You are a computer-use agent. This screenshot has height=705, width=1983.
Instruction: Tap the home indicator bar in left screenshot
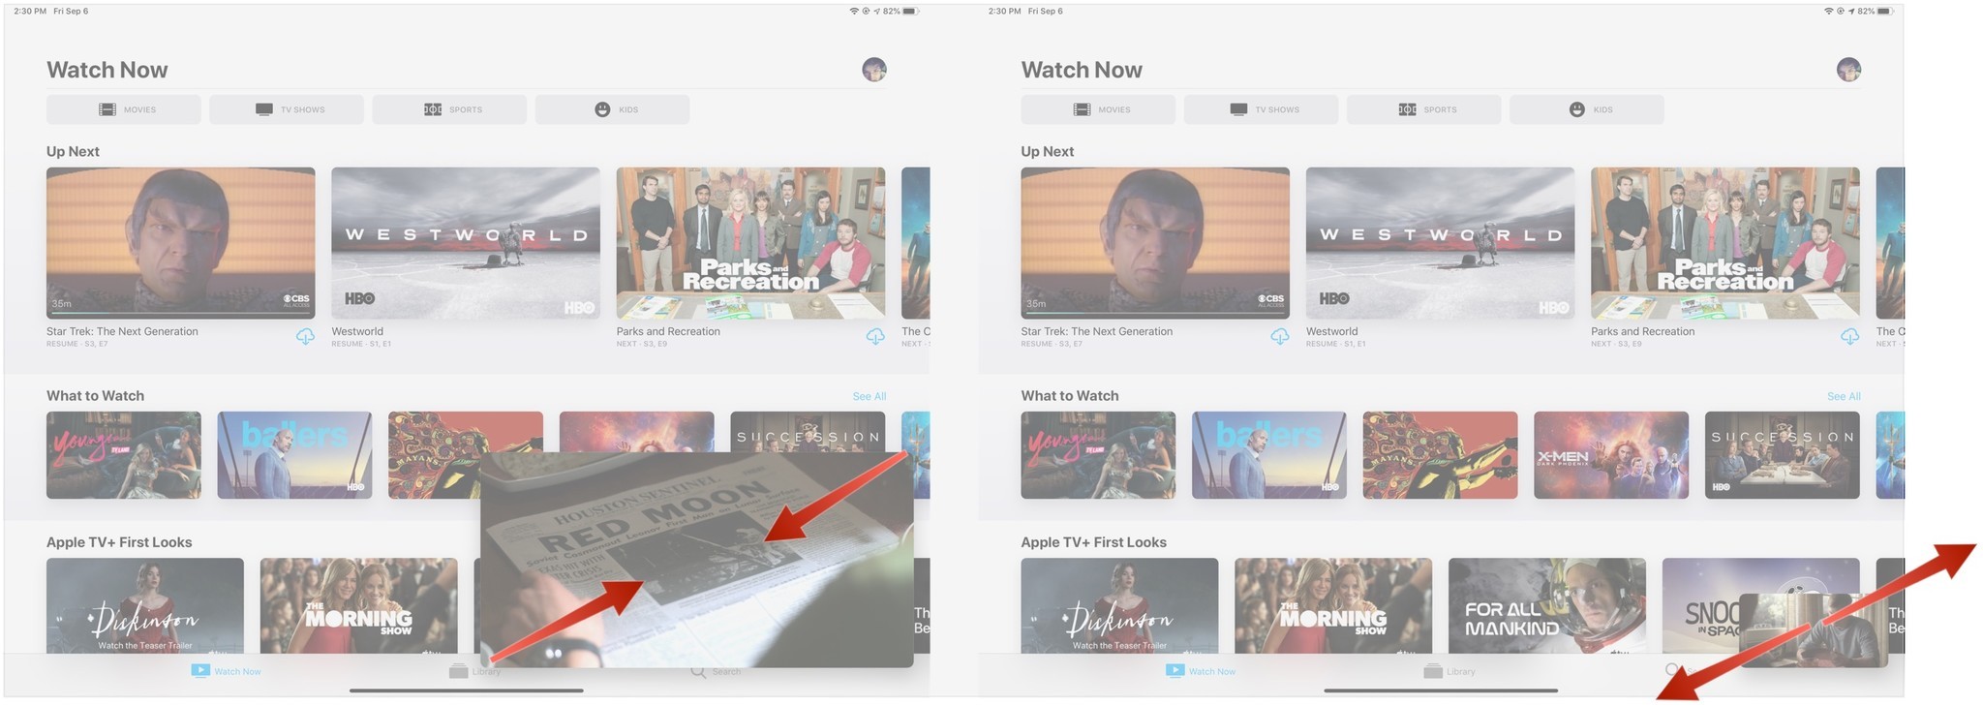[466, 690]
